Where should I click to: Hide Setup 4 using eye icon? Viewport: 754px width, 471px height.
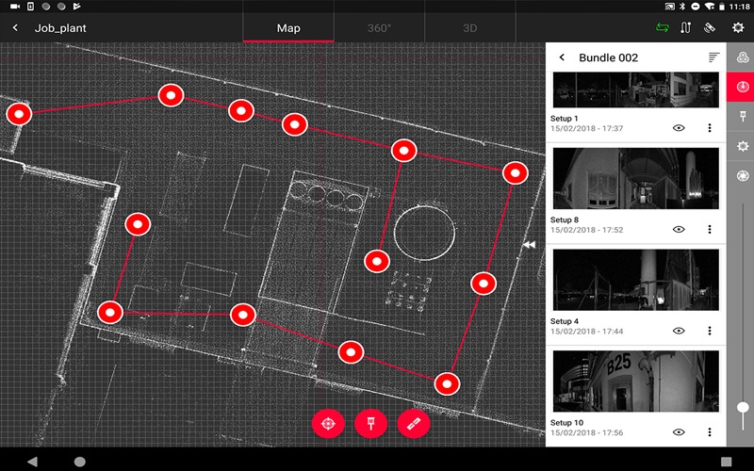(x=679, y=331)
